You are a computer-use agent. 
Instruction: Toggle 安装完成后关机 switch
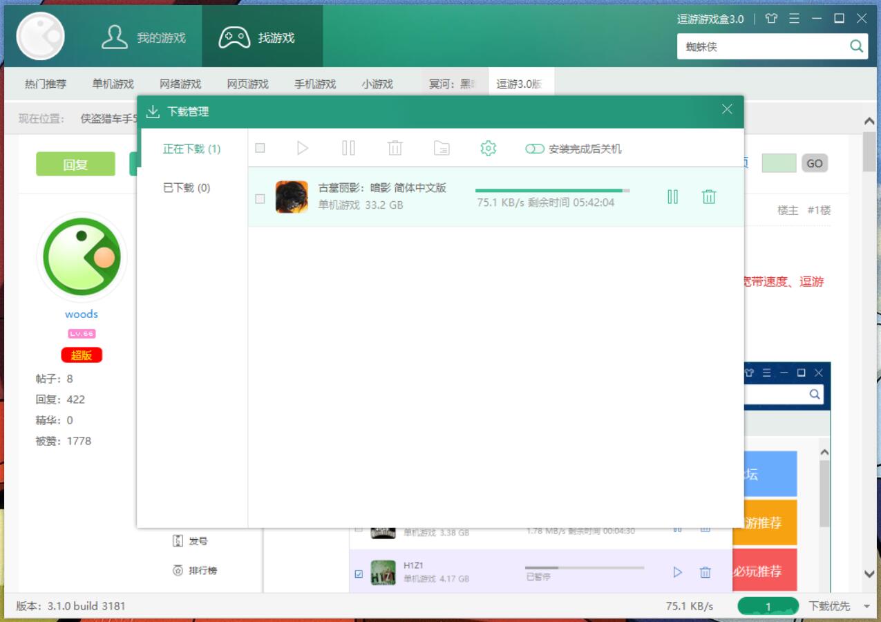[x=535, y=149]
